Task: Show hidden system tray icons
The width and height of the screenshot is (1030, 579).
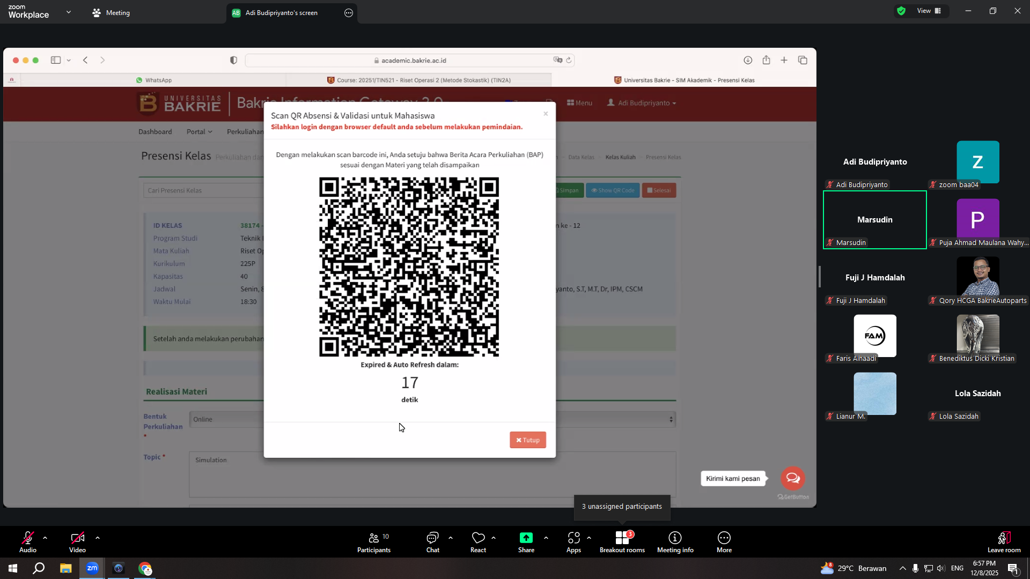Action: (902, 568)
